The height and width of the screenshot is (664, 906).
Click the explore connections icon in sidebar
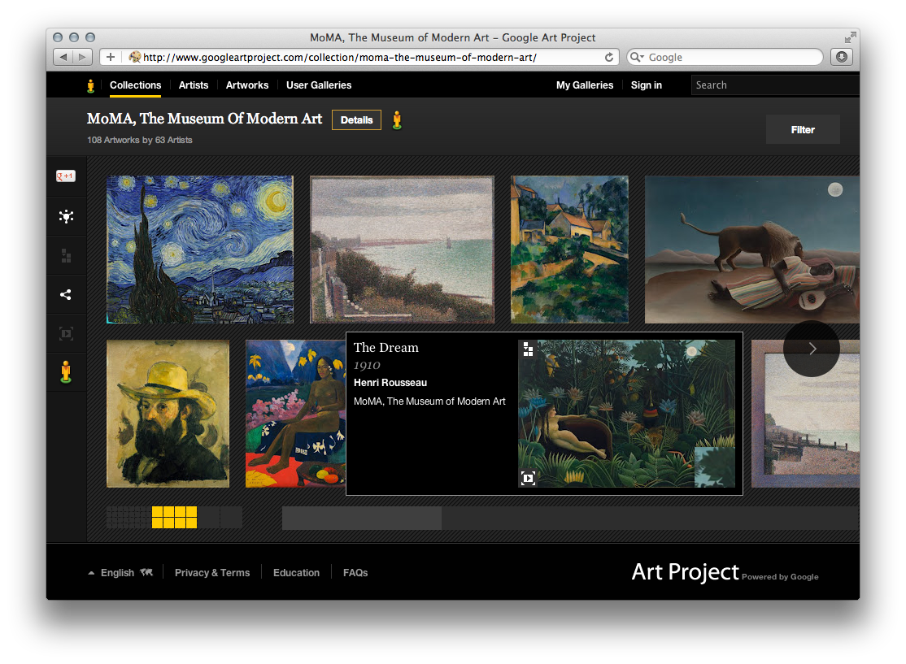coord(66,216)
